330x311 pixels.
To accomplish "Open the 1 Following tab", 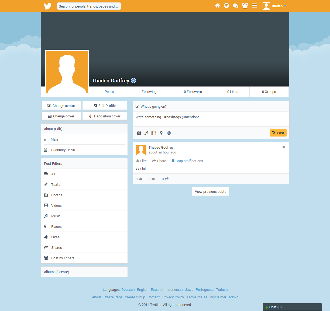I will point(147,92).
